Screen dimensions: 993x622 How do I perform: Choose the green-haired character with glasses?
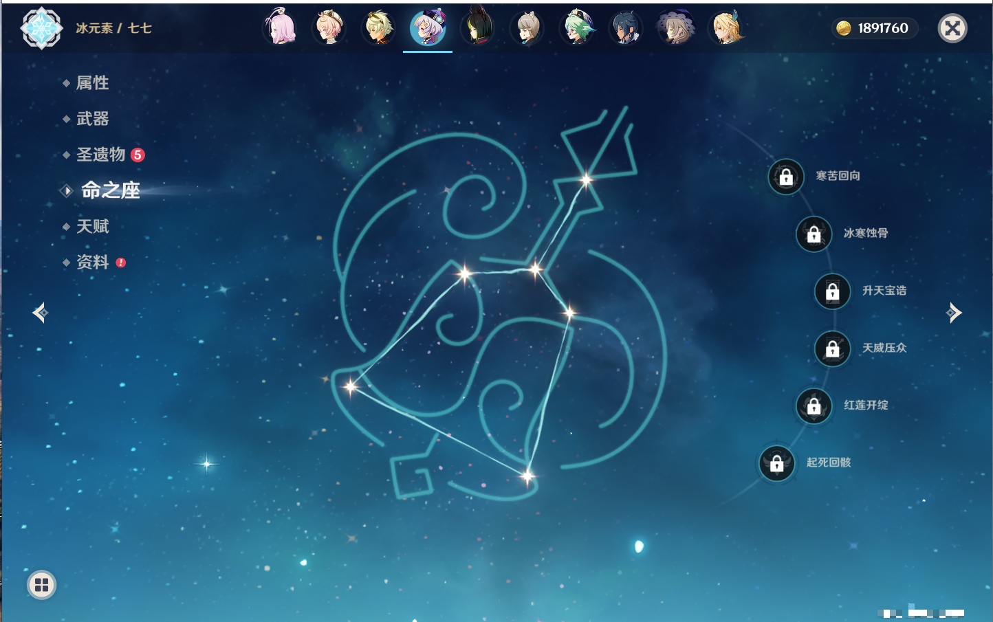[x=577, y=28]
